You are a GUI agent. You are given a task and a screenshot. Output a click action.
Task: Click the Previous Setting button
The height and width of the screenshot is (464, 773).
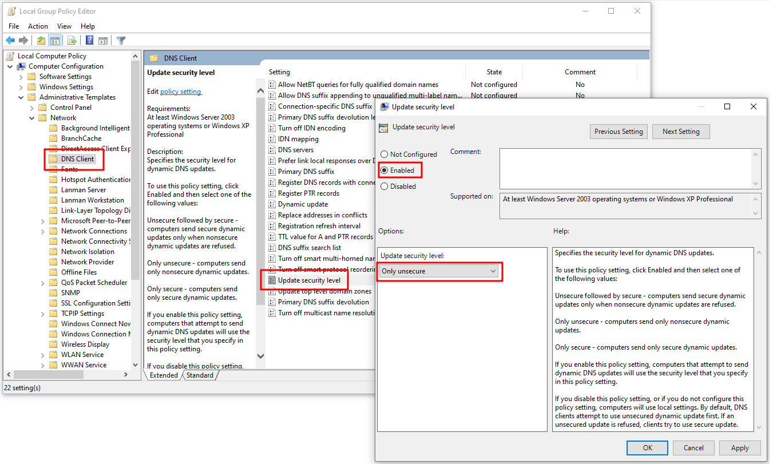click(619, 132)
